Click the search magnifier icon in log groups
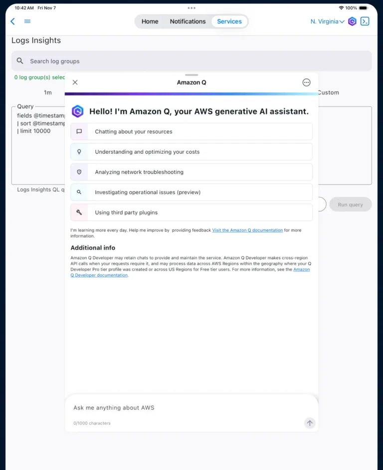 pyautogui.click(x=20, y=61)
